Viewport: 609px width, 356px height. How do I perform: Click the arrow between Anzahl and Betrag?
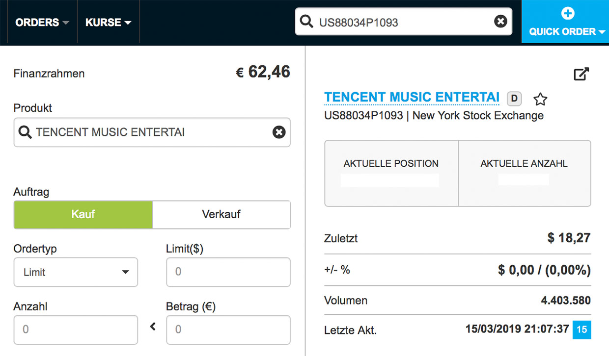click(x=153, y=326)
